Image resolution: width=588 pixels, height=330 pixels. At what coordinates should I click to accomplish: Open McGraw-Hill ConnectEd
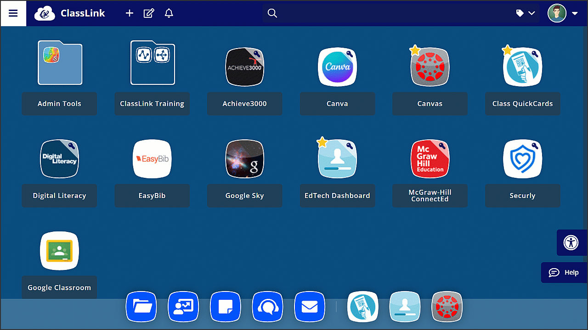point(430,159)
